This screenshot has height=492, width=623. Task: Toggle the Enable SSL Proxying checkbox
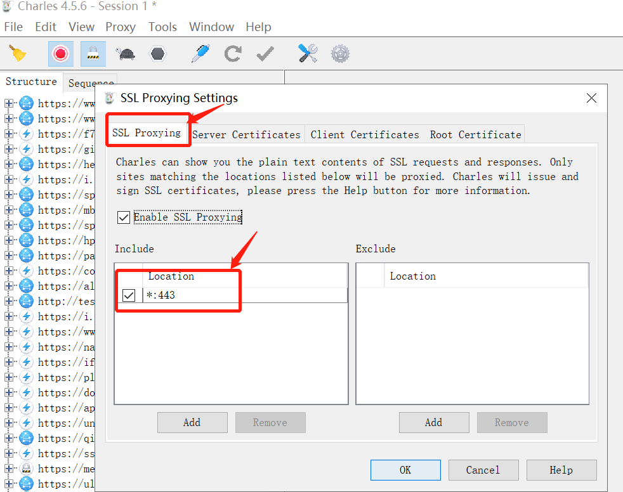coord(124,217)
